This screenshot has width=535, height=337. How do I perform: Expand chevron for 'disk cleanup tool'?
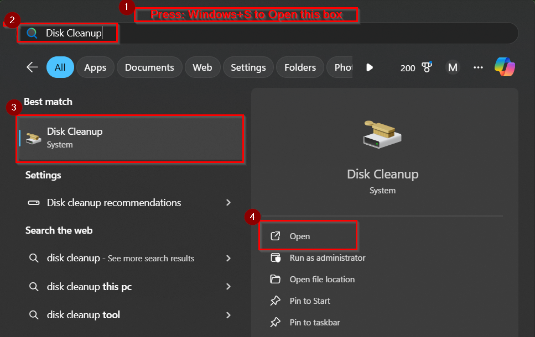(x=228, y=315)
